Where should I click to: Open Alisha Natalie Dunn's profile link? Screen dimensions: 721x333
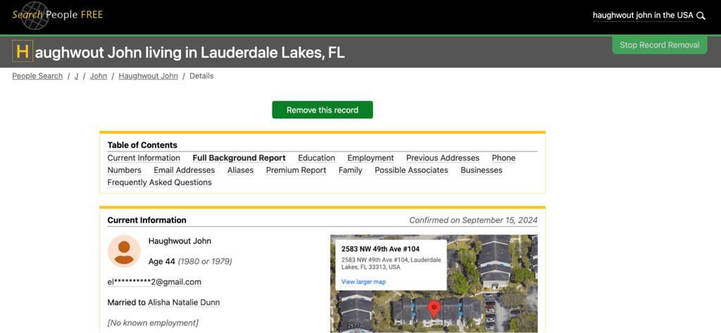[184, 303]
